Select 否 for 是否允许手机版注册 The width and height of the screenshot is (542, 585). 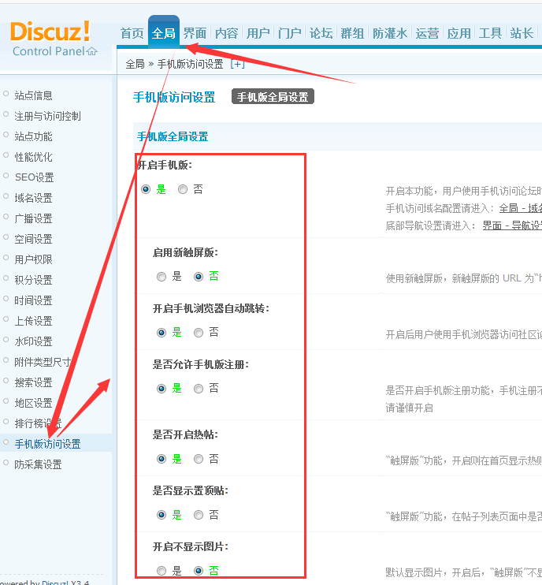(199, 389)
